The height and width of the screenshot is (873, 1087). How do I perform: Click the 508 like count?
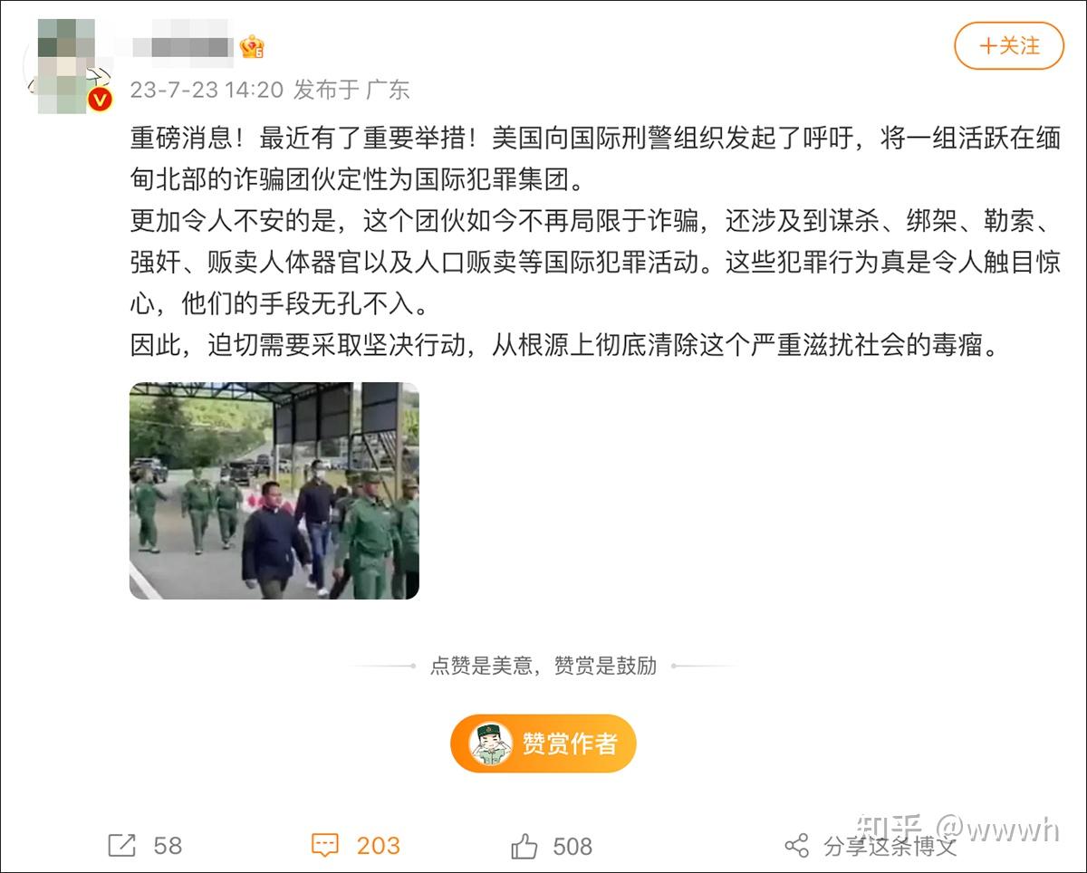coord(572,846)
